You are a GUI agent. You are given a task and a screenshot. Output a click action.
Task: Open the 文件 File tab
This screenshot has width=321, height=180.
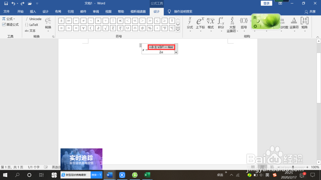pyautogui.click(x=6, y=12)
